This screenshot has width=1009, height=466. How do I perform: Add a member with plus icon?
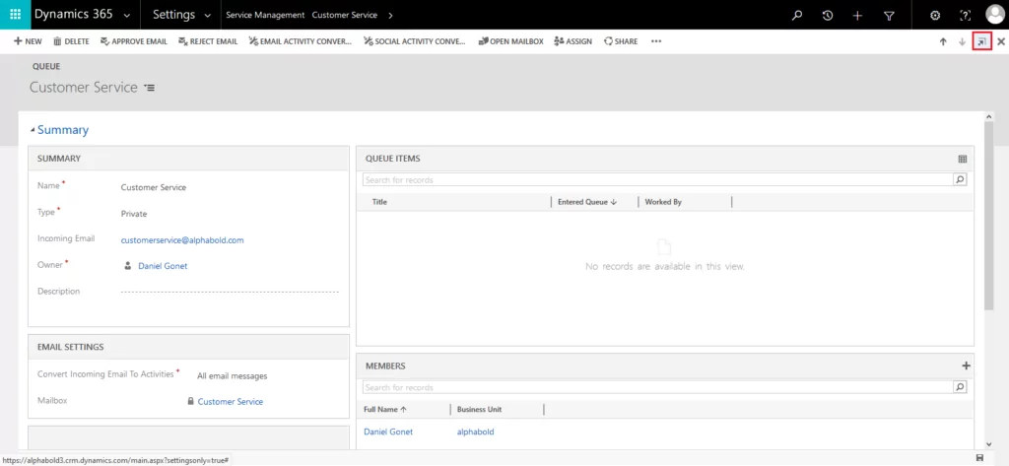click(x=966, y=366)
